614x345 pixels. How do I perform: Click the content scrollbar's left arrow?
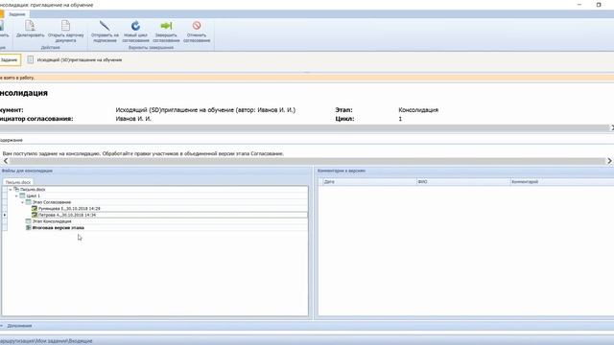[x=6, y=161]
